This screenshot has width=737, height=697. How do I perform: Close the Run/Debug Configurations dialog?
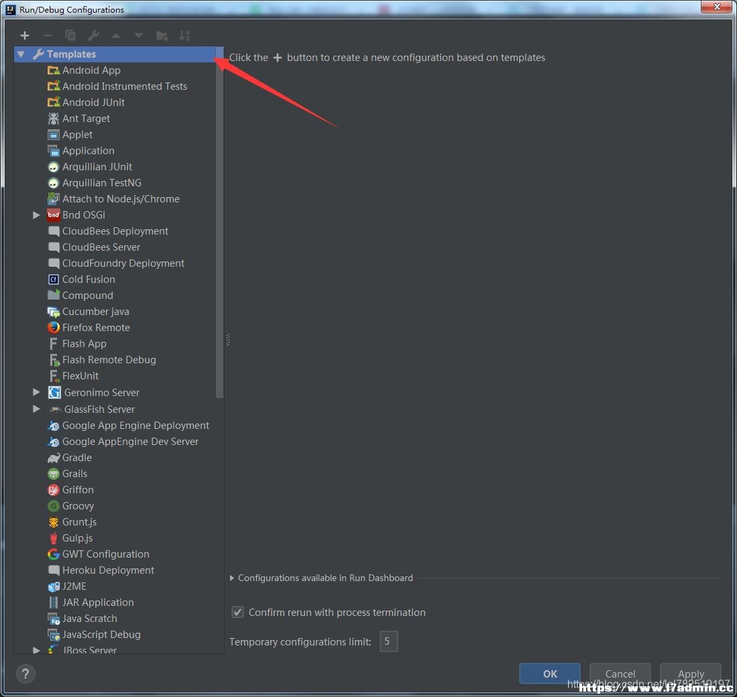717,7
